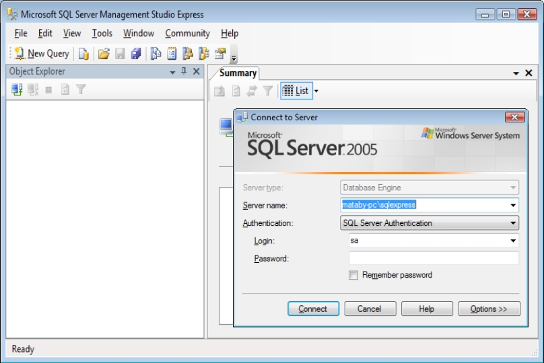Open the Summary active files dropdown
Viewport: 544px width, 363px height.
(516, 73)
